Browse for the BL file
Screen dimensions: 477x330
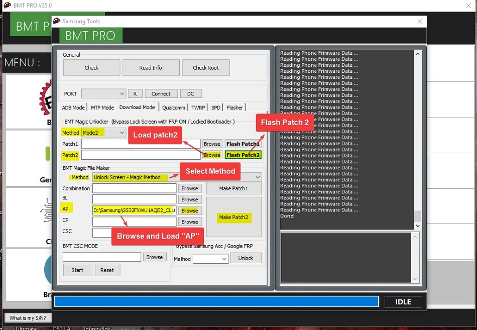[190, 200]
